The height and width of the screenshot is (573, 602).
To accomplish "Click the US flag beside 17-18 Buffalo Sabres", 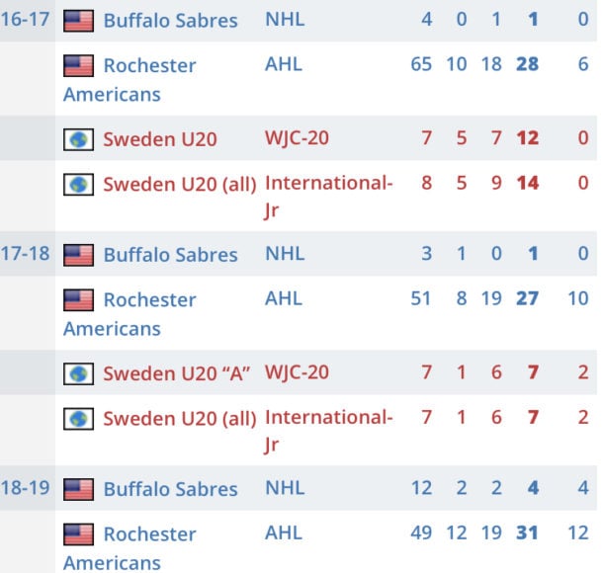I will (x=78, y=255).
